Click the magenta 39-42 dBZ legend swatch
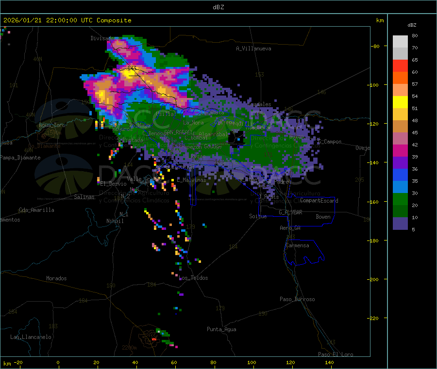 [x=400, y=150]
